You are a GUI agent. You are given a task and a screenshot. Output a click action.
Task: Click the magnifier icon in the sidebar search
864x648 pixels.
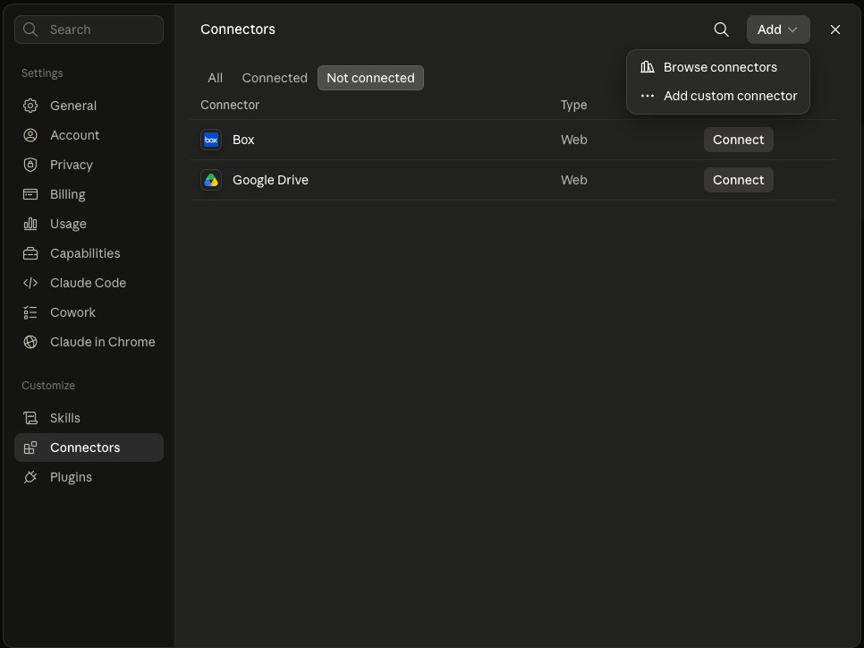[x=30, y=30]
